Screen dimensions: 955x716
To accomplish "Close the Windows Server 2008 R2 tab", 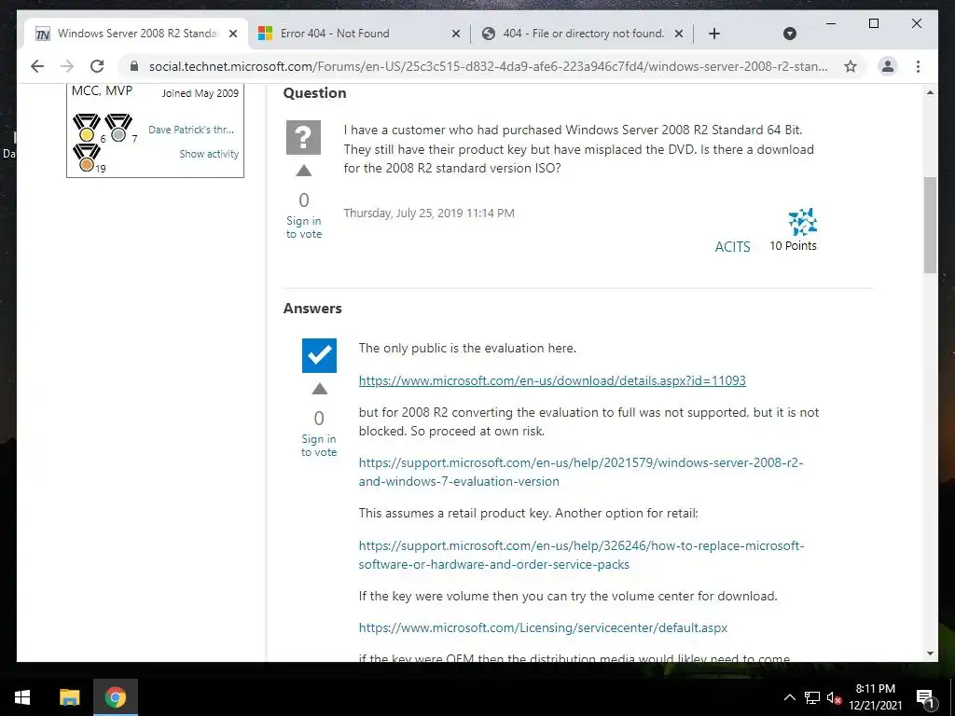I will click(232, 34).
